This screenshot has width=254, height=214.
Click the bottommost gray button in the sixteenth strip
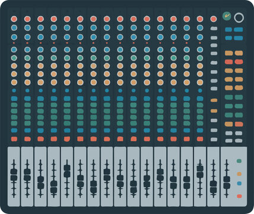pyautogui.click(x=214, y=140)
